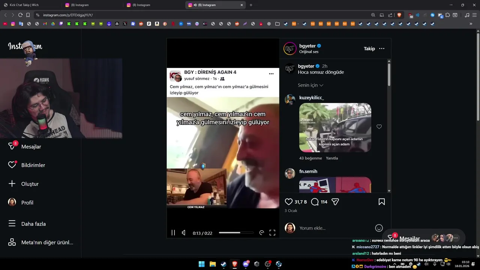Mute the video sound
Image resolution: width=480 pixels, height=270 pixels.
(x=183, y=233)
